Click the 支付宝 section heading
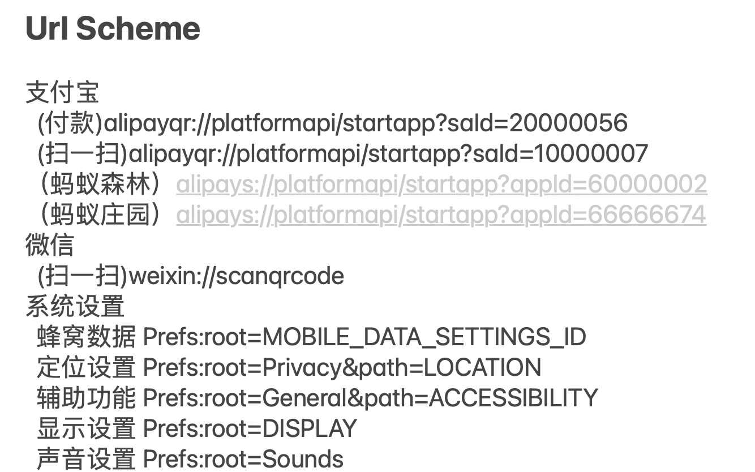The image size is (755, 472). 62,92
